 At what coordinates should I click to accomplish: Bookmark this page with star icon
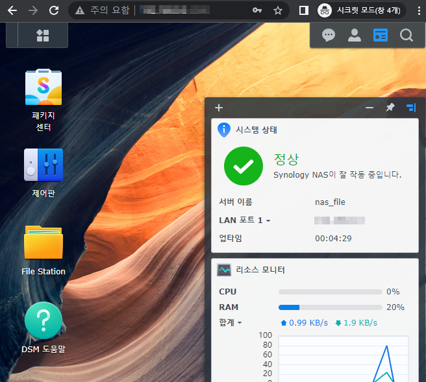coord(278,10)
